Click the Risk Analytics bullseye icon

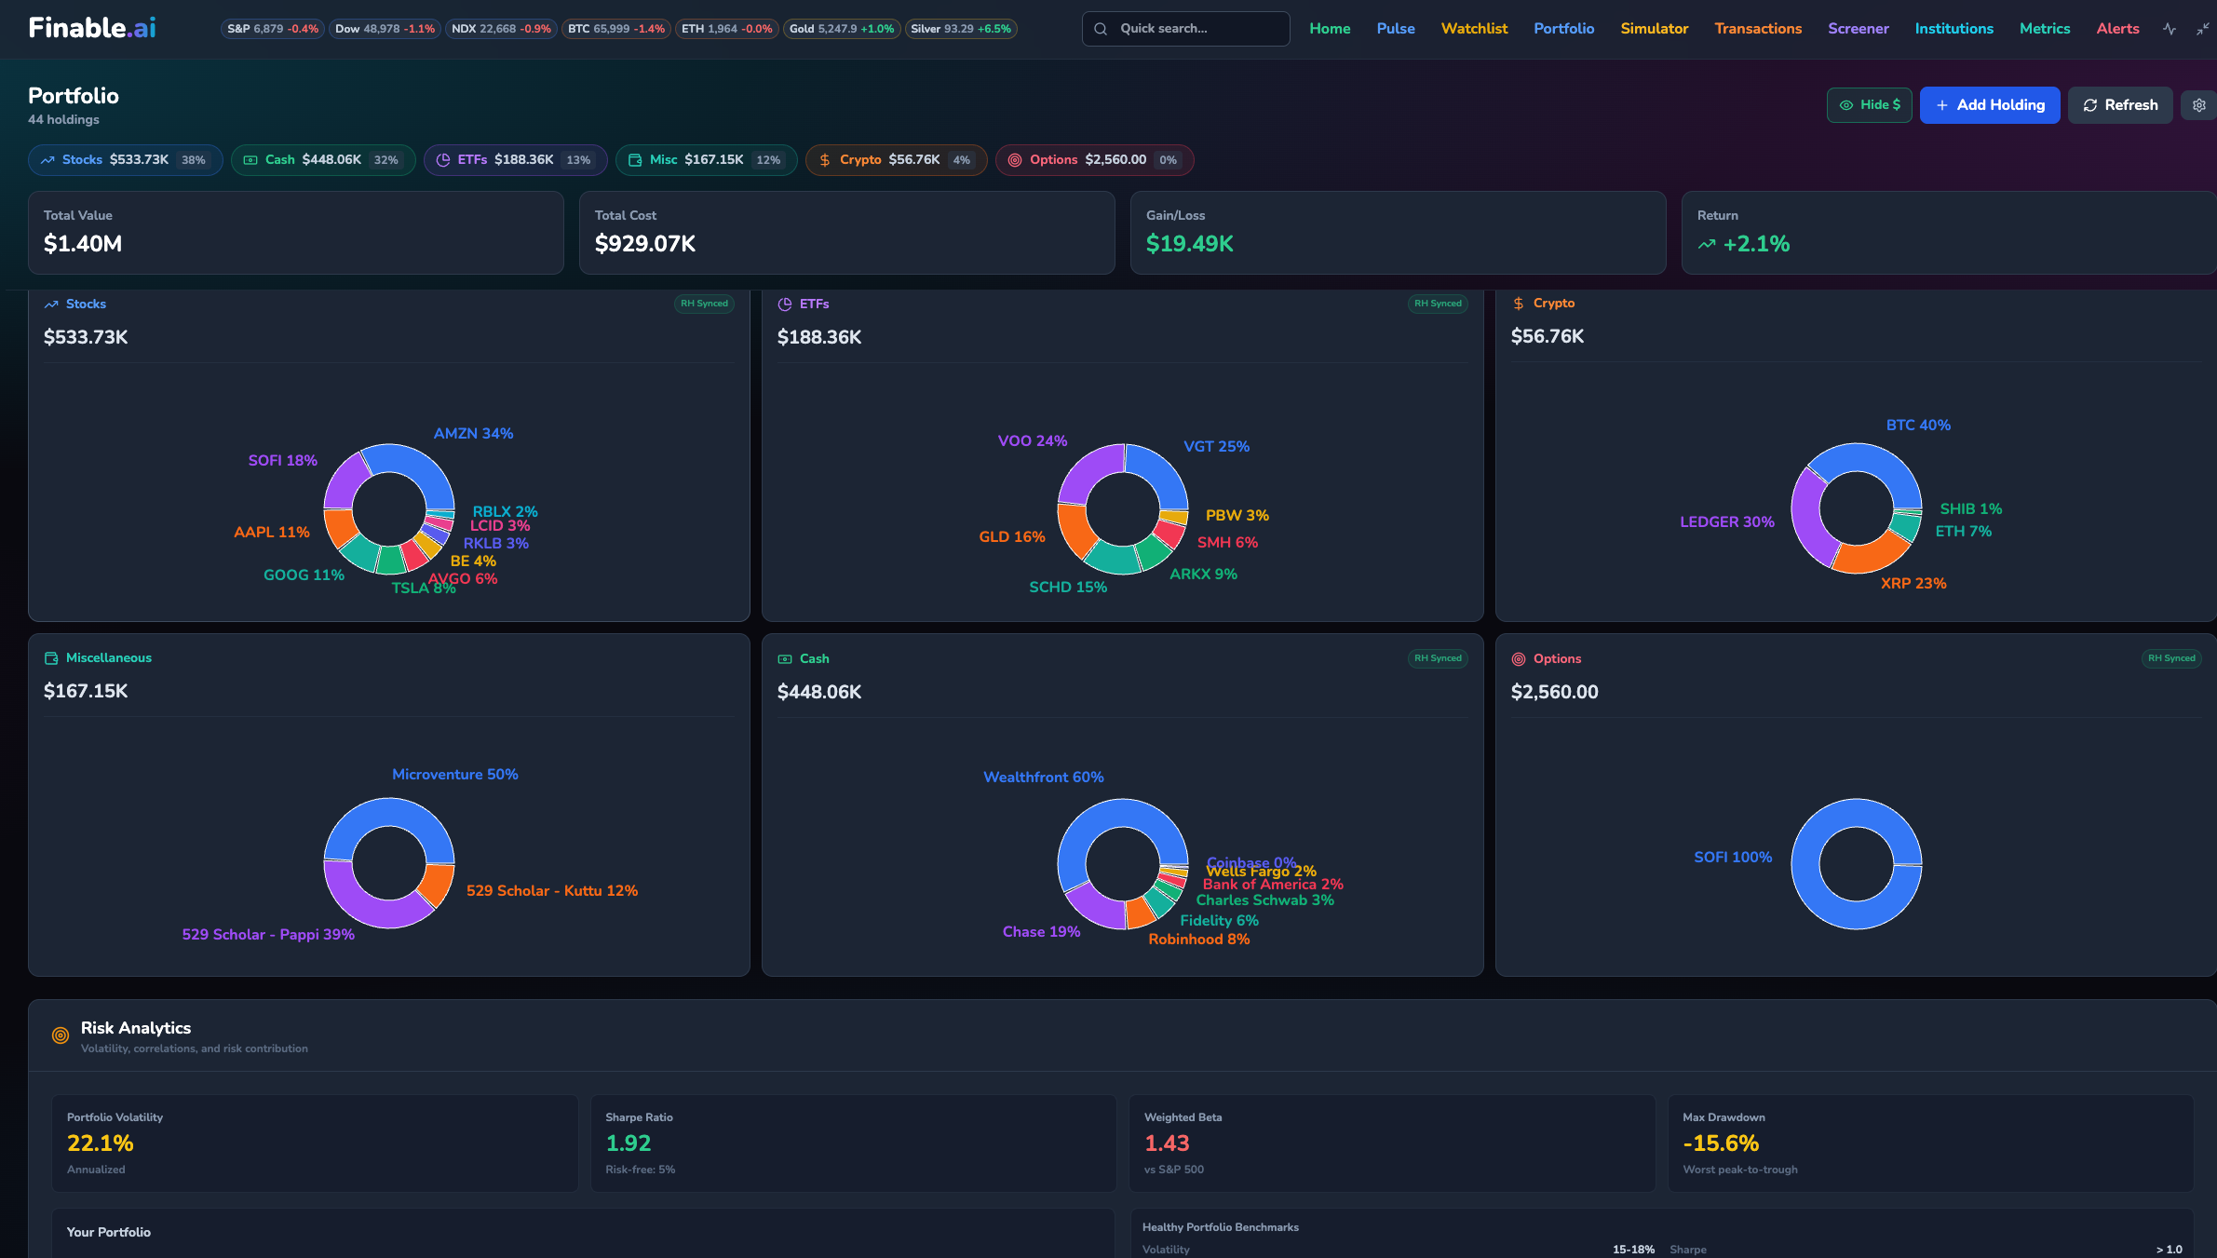click(x=60, y=1035)
